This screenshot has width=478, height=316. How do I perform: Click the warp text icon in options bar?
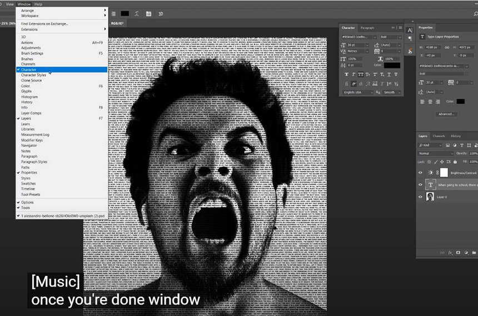(x=137, y=13)
